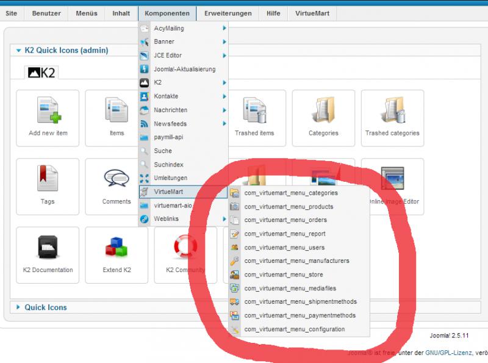488x363 pixels.
Task: Click the JCE Editor menu icon
Action: (144, 56)
